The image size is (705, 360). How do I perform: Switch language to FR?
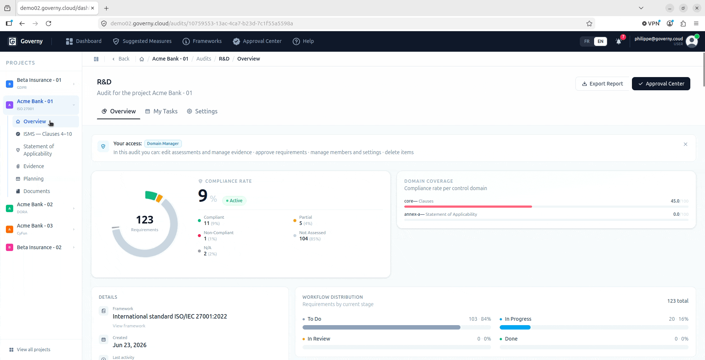[x=587, y=41]
